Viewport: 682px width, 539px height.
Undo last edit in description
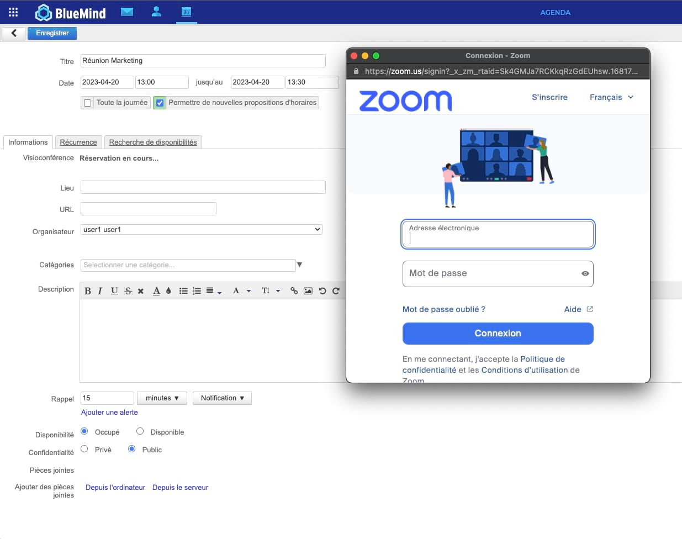pos(323,291)
